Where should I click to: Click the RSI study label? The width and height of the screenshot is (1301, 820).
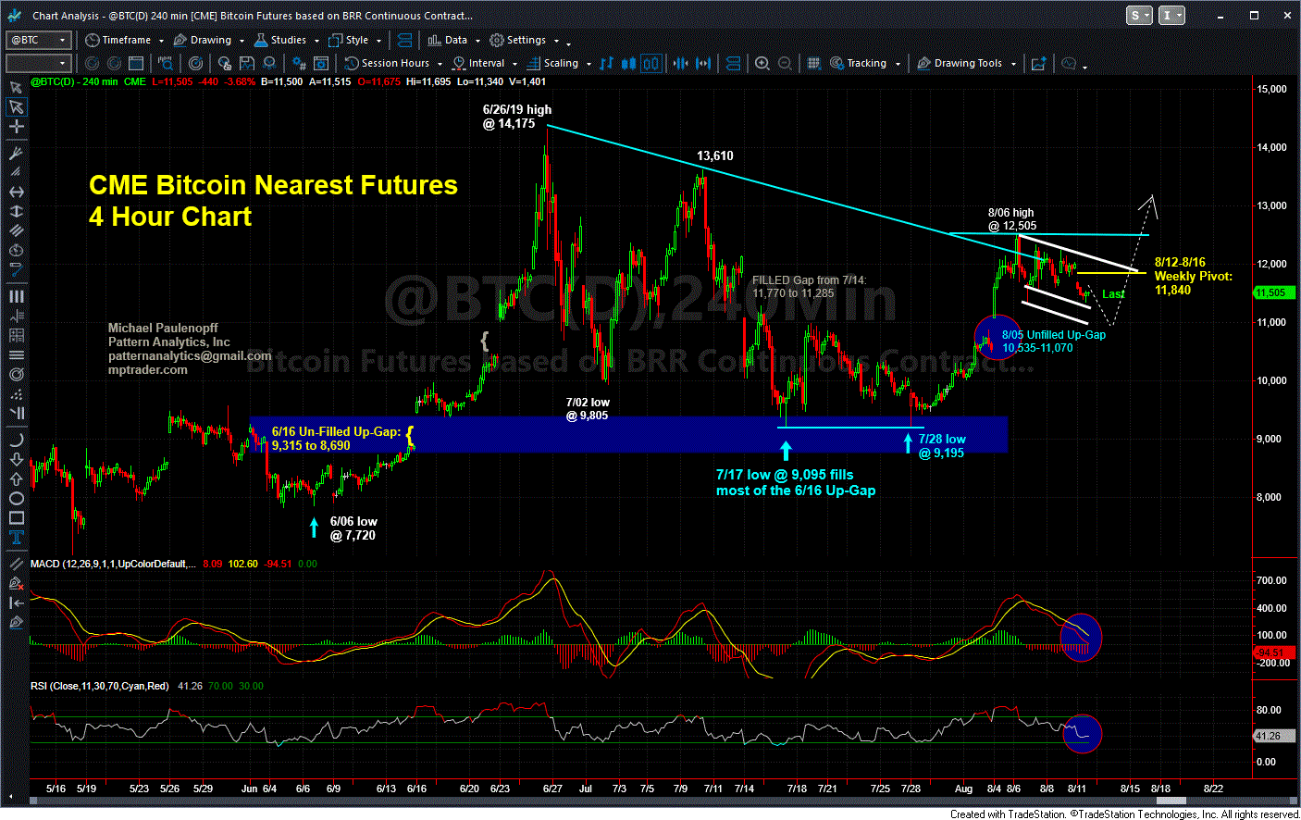[99, 686]
